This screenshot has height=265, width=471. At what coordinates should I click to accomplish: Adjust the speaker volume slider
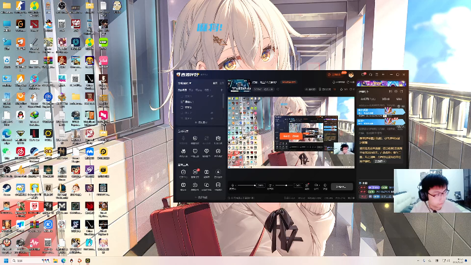(283, 185)
